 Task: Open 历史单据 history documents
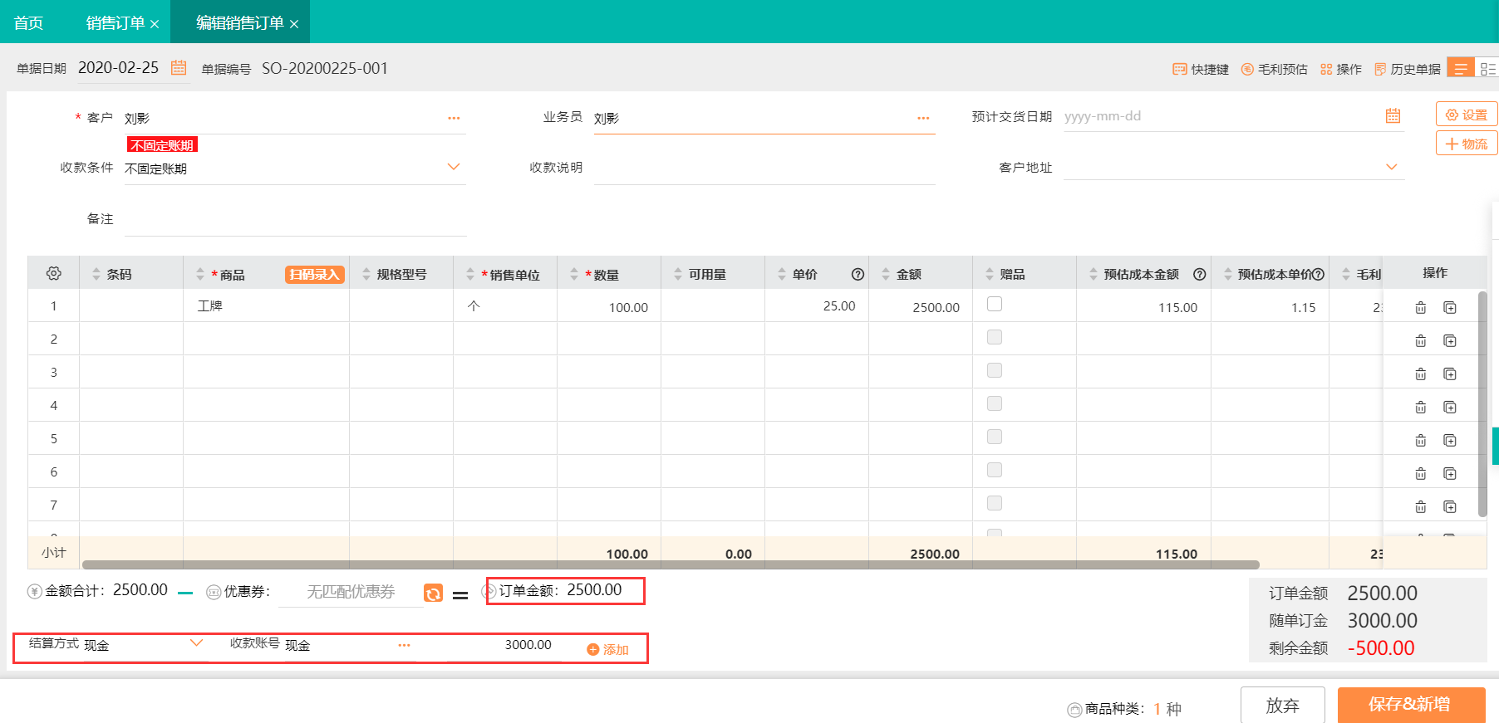point(1408,69)
